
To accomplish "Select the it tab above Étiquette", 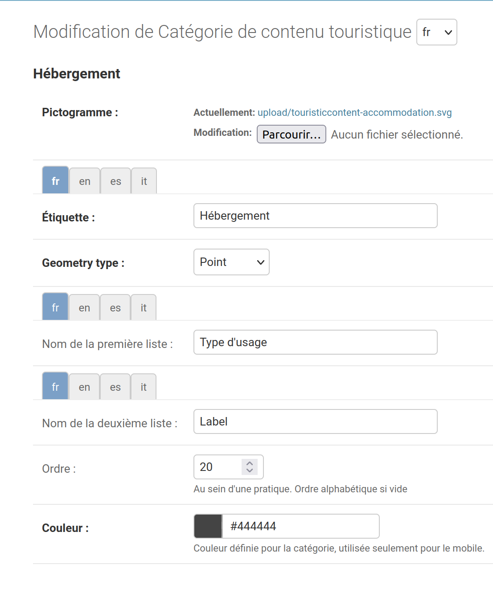I will [x=144, y=181].
